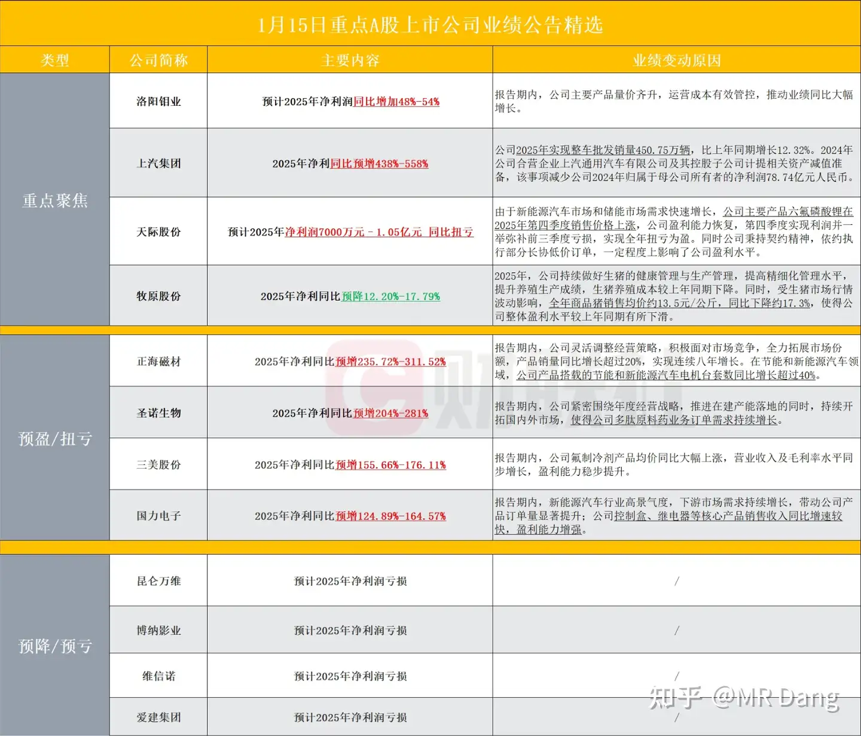
Task: Click the company name 国力电子
Action: (157, 515)
